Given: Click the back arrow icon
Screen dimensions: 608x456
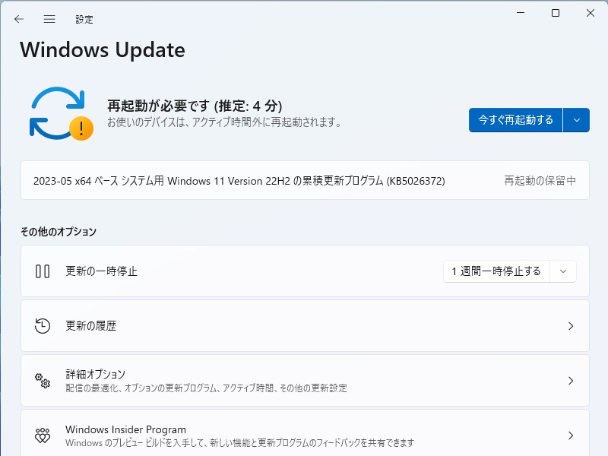Looking at the screenshot, I should coord(19,19).
